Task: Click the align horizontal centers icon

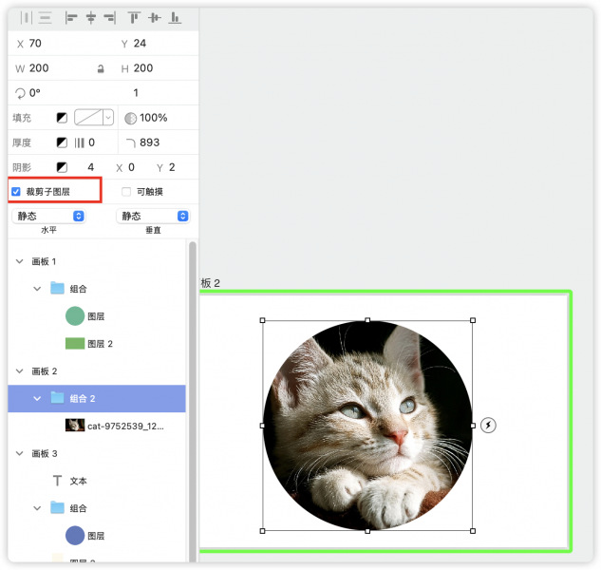Action: coord(91,17)
